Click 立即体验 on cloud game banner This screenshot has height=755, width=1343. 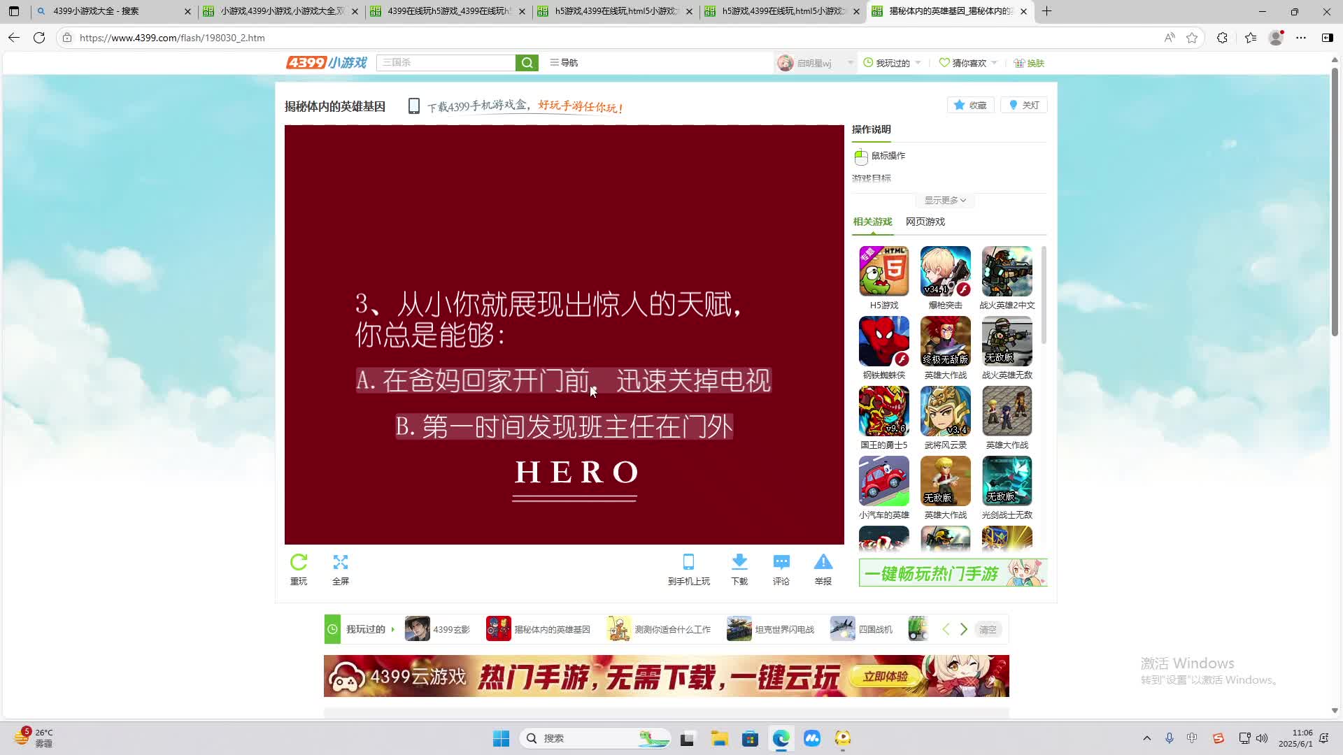click(885, 676)
